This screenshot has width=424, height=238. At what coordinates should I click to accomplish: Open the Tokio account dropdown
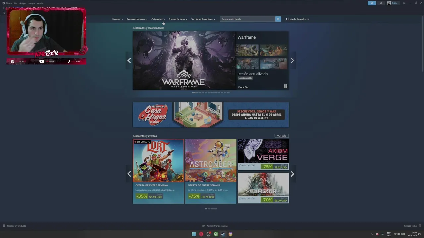(393, 3)
